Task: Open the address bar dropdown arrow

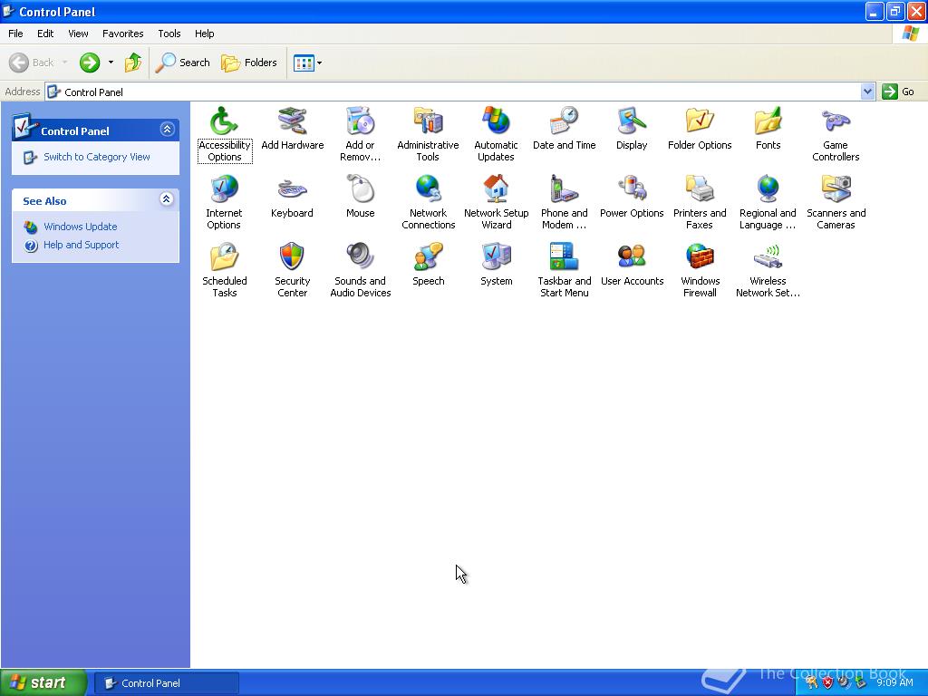Action: [x=867, y=92]
